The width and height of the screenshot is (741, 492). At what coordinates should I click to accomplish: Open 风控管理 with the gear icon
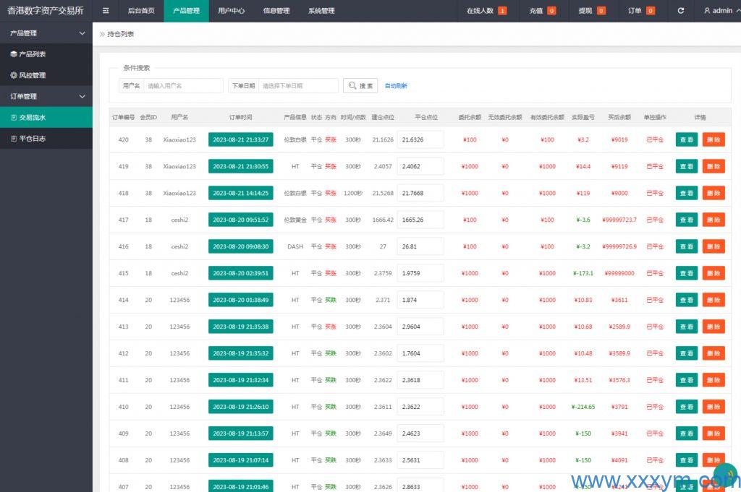point(32,75)
